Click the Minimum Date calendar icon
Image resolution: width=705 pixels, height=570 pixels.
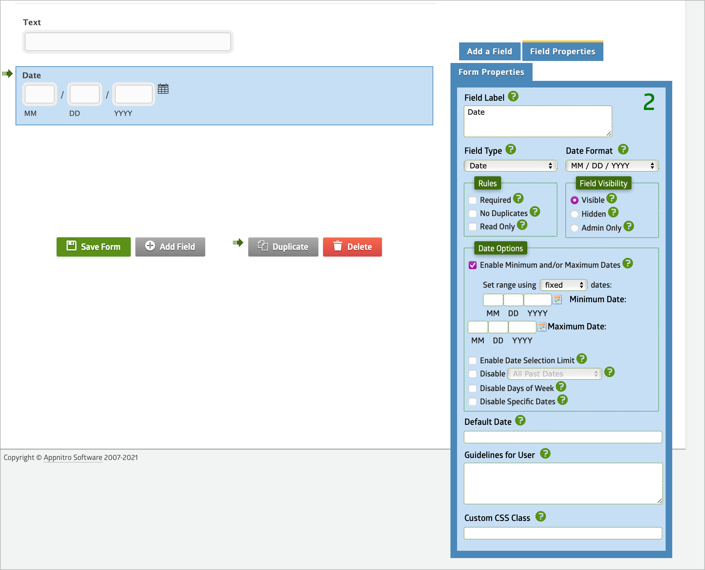tap(557, 300)
